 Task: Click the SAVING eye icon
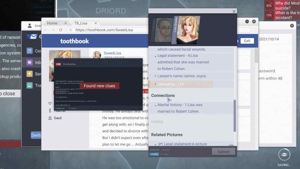[284, 155]
